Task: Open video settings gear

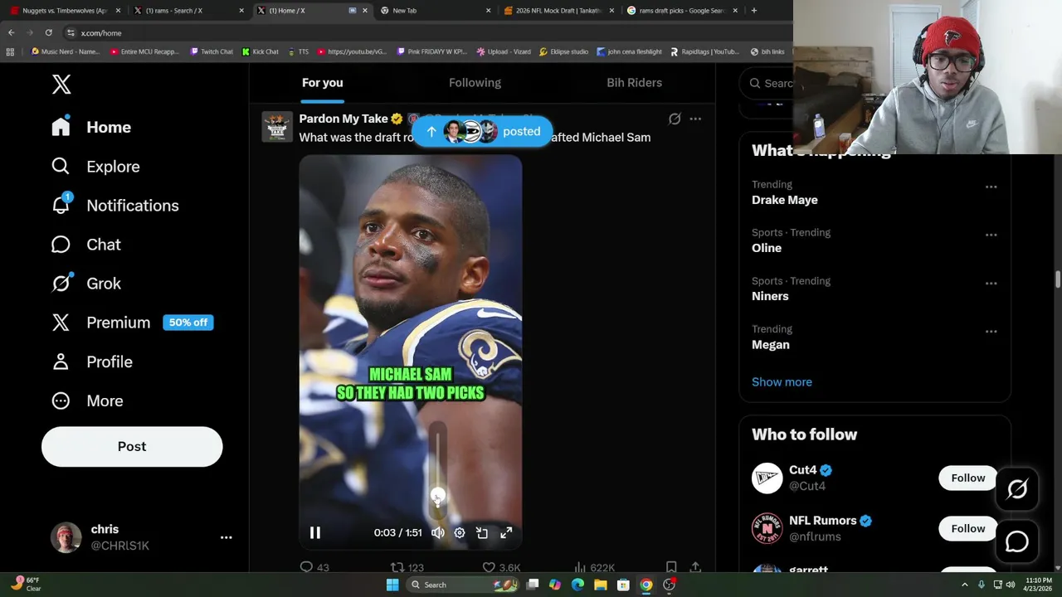Action: coord(460,532)
